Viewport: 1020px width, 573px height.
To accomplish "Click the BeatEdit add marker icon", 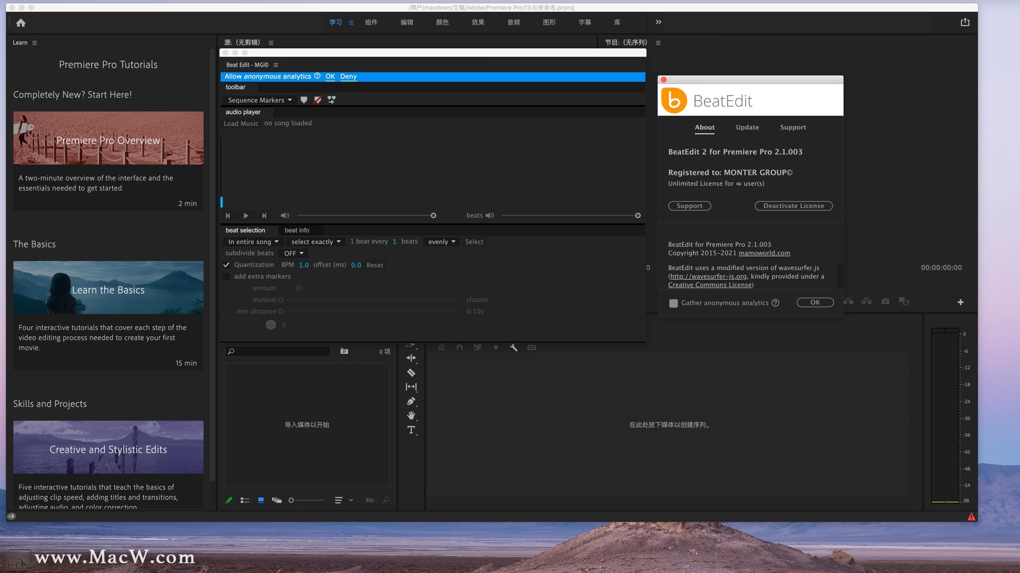I will (x=304, y=100).
